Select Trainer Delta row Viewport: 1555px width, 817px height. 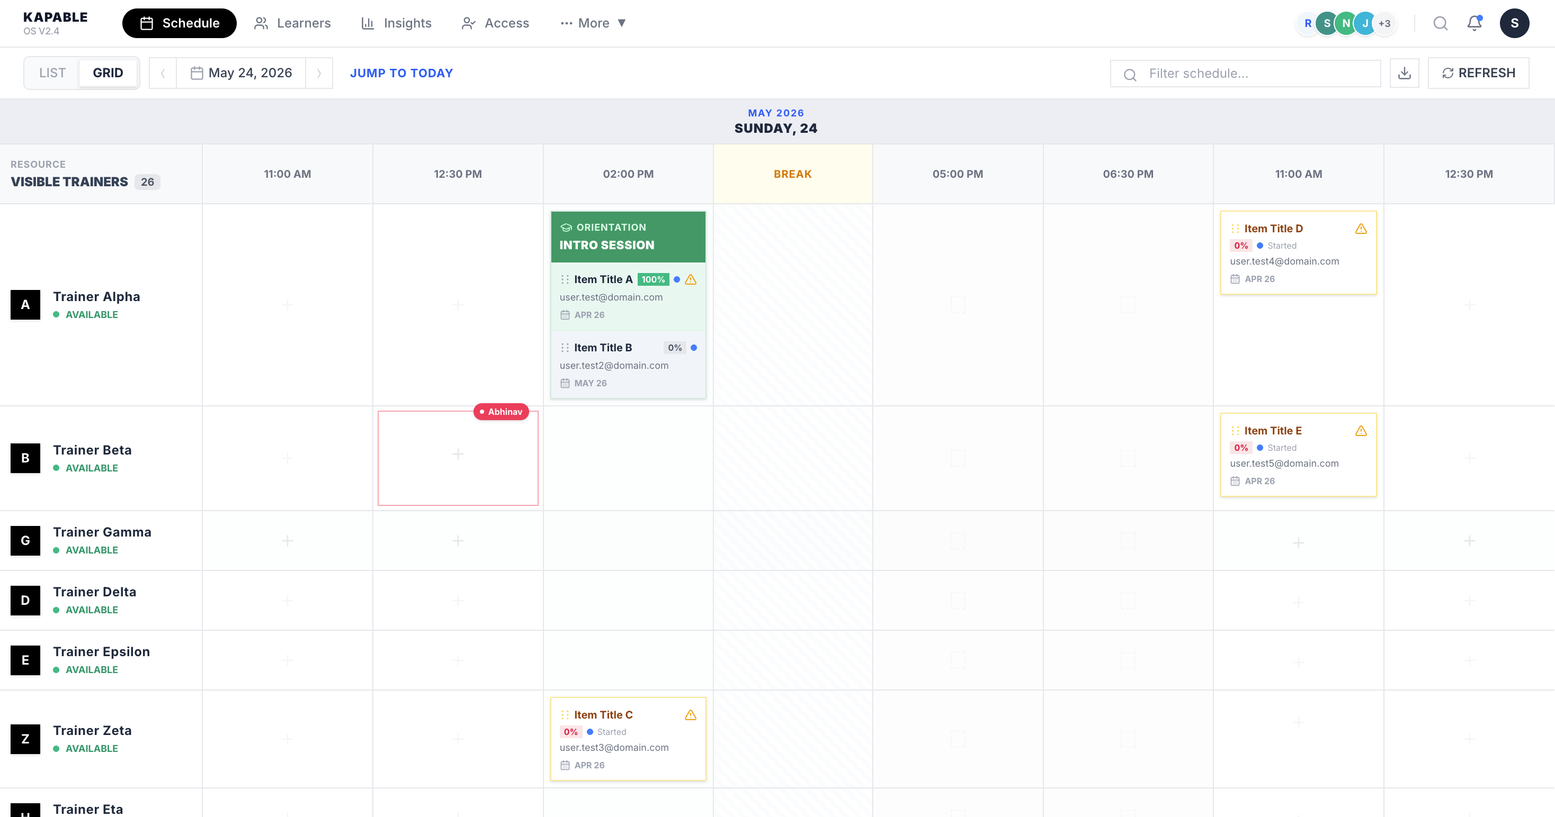click(101, 600)
